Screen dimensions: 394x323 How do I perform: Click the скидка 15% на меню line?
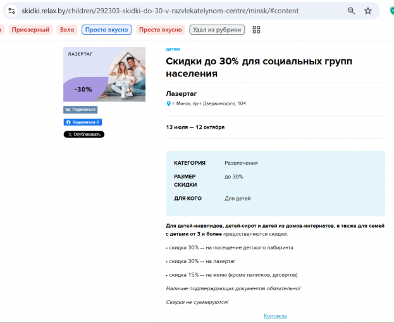pos(232,275)
